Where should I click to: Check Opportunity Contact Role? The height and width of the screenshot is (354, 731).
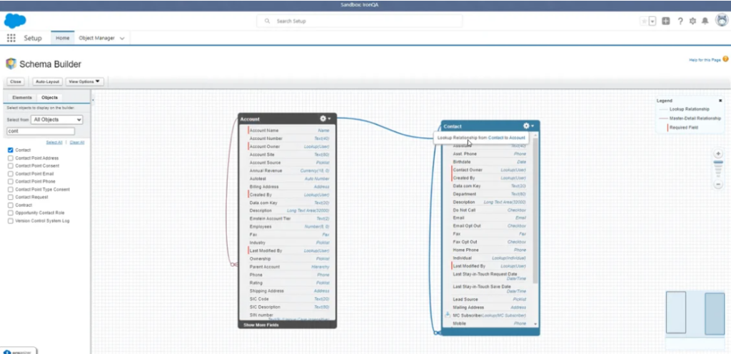click(x=10, y=213)
